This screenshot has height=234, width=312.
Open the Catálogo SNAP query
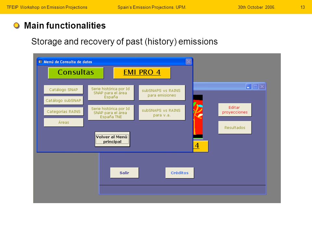tap(63, 90)
